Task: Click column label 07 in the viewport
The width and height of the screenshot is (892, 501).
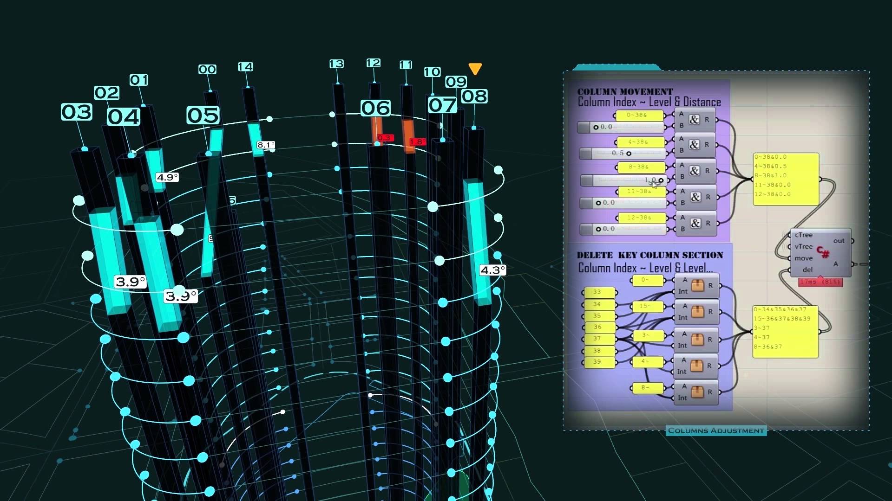Action: tap(442, 105)
